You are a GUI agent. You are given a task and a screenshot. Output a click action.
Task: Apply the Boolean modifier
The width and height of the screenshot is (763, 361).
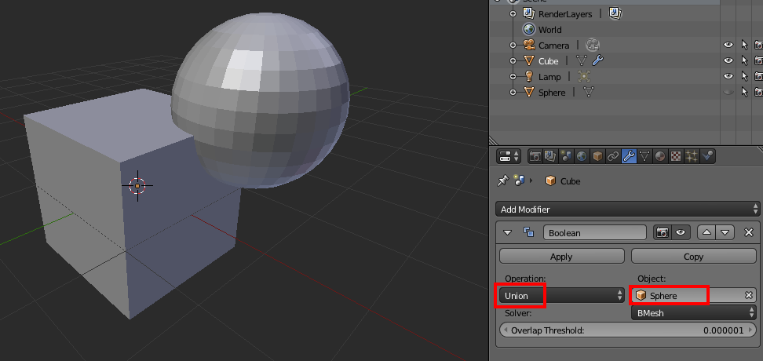pos(561,257)
